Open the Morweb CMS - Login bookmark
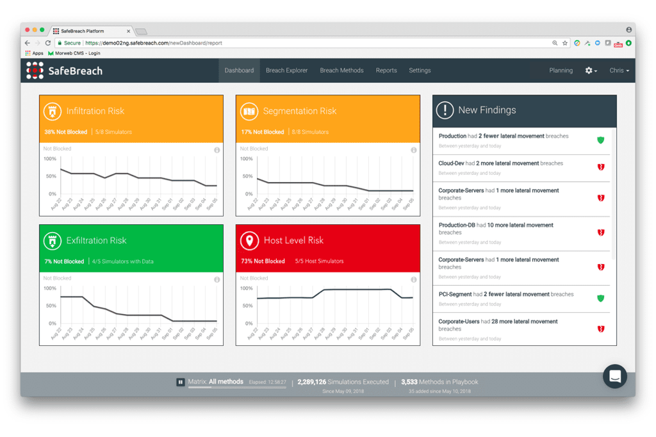Screen dimensions: 656x437 pyautogui.click(x=74, y=53)
